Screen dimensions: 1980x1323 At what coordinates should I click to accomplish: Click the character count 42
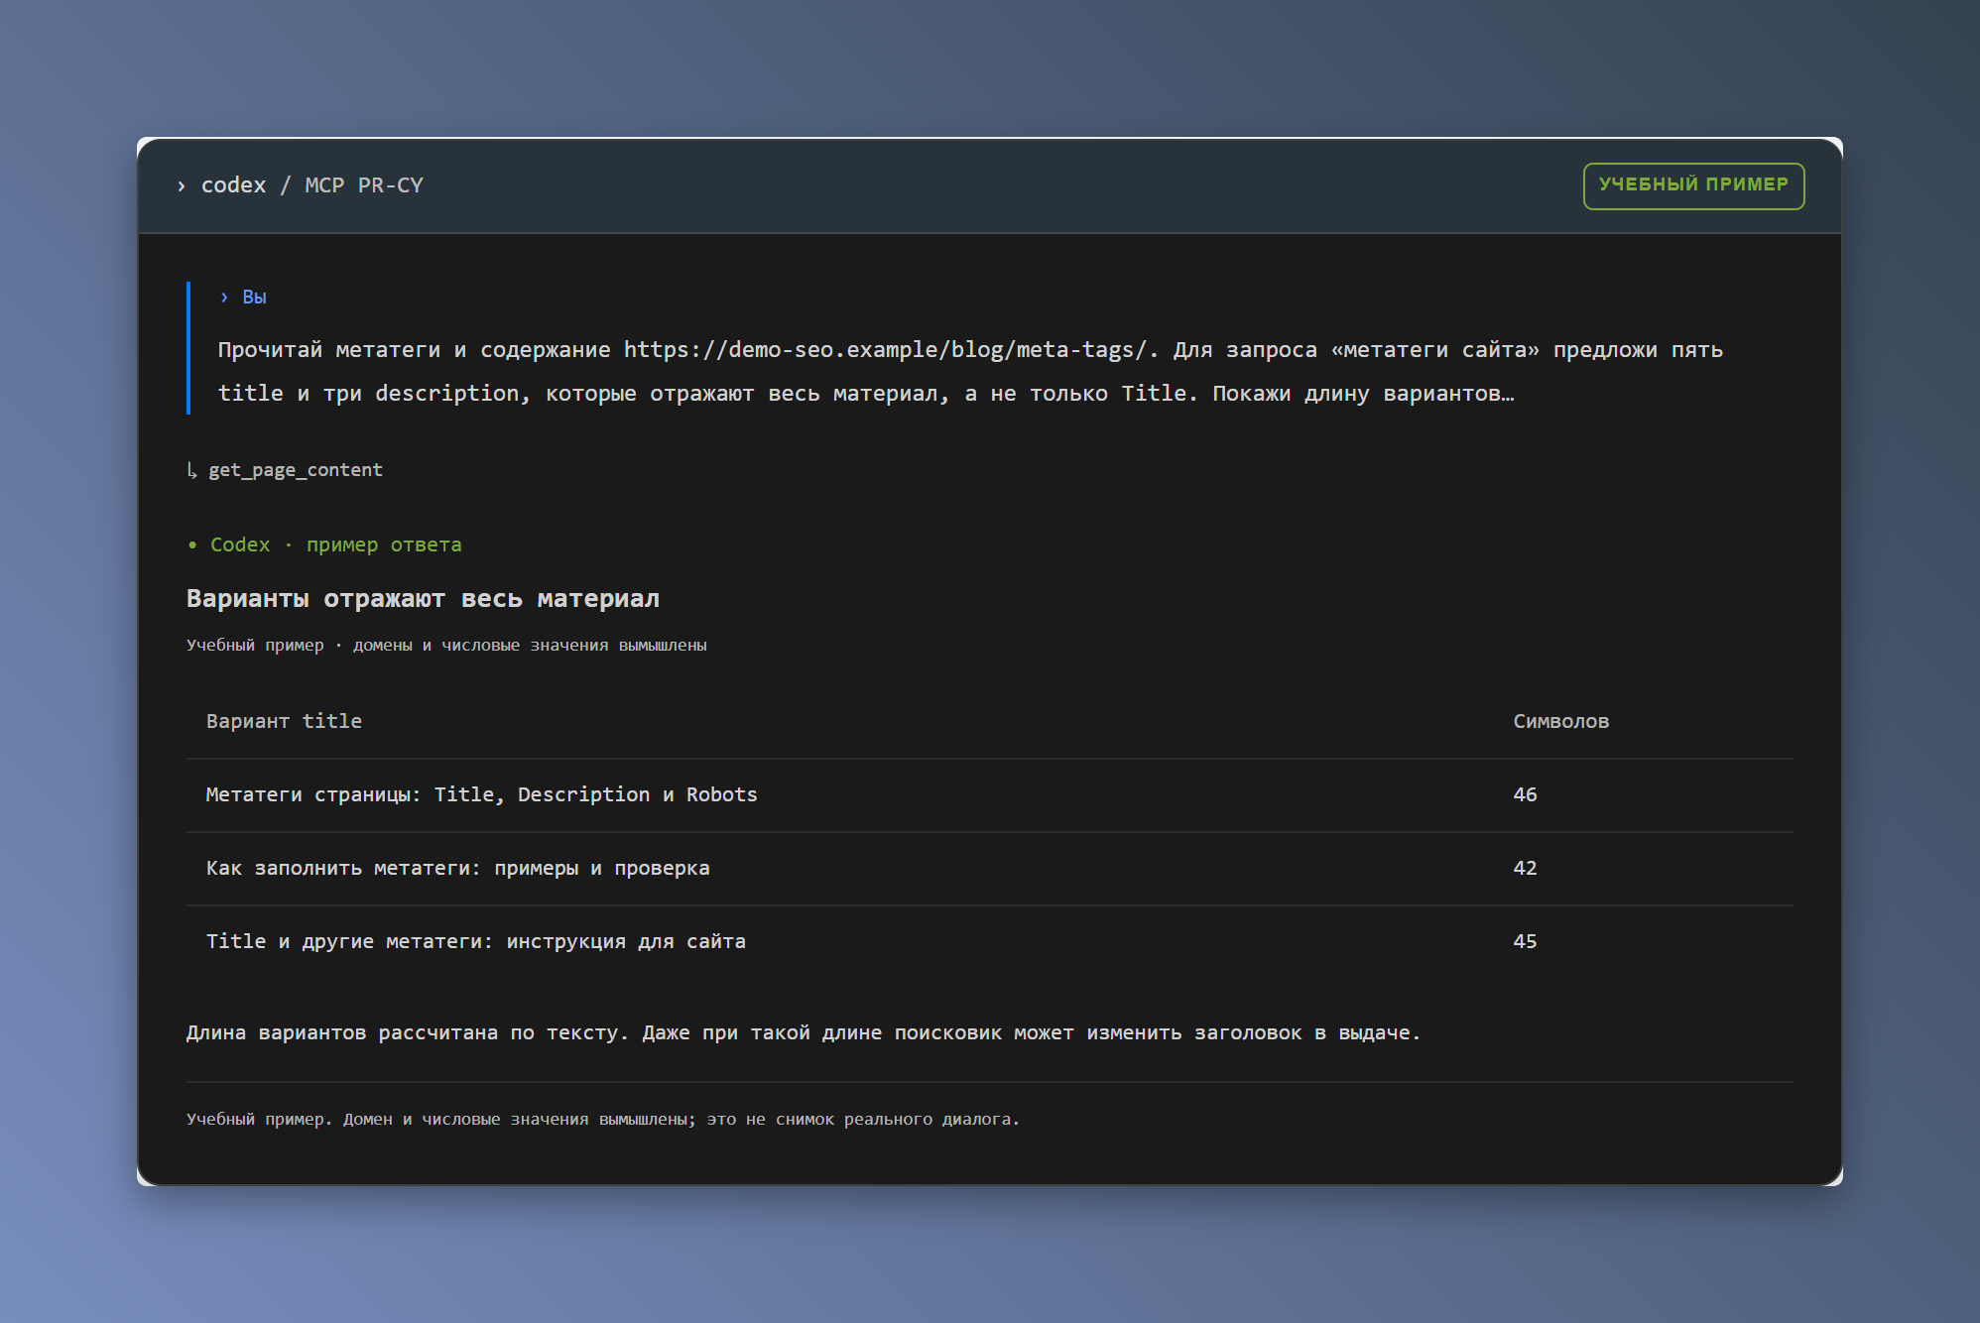[x=1525, y=868]
